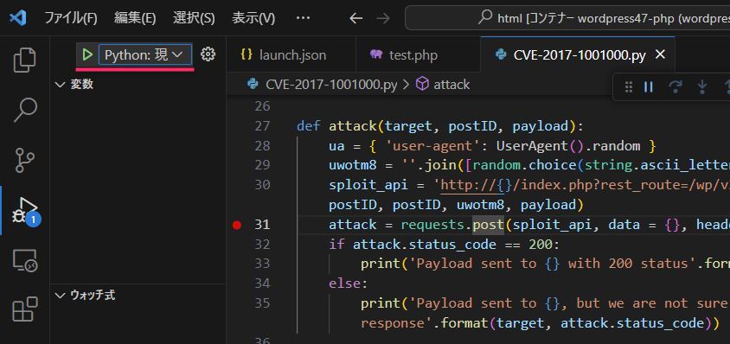The width and height of the screenshot is (730, 344).
Task: Click 'UserAgent' on line 28
Action: pyautogui.click(x=532, y=146)
